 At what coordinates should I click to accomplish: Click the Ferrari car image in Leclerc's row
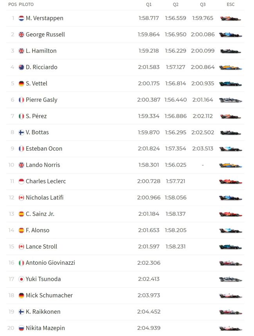230,181
